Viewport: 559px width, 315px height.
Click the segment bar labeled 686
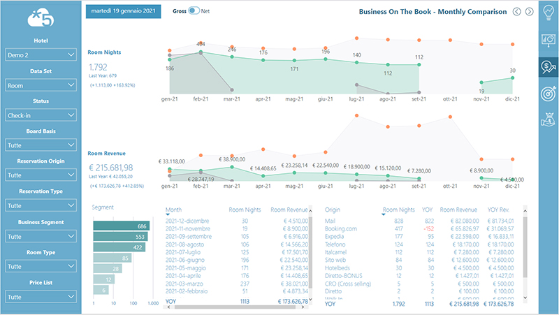(121, 226)
